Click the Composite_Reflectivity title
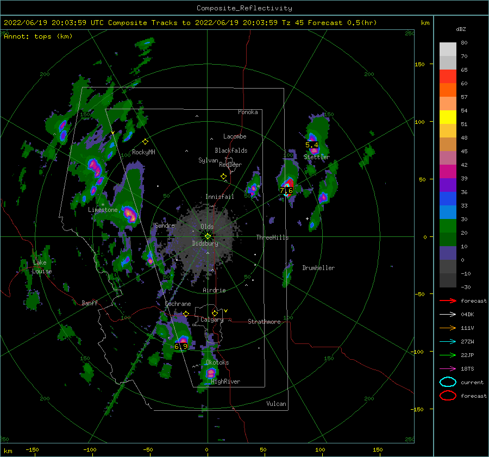489x457 pixels. (244, 8)
